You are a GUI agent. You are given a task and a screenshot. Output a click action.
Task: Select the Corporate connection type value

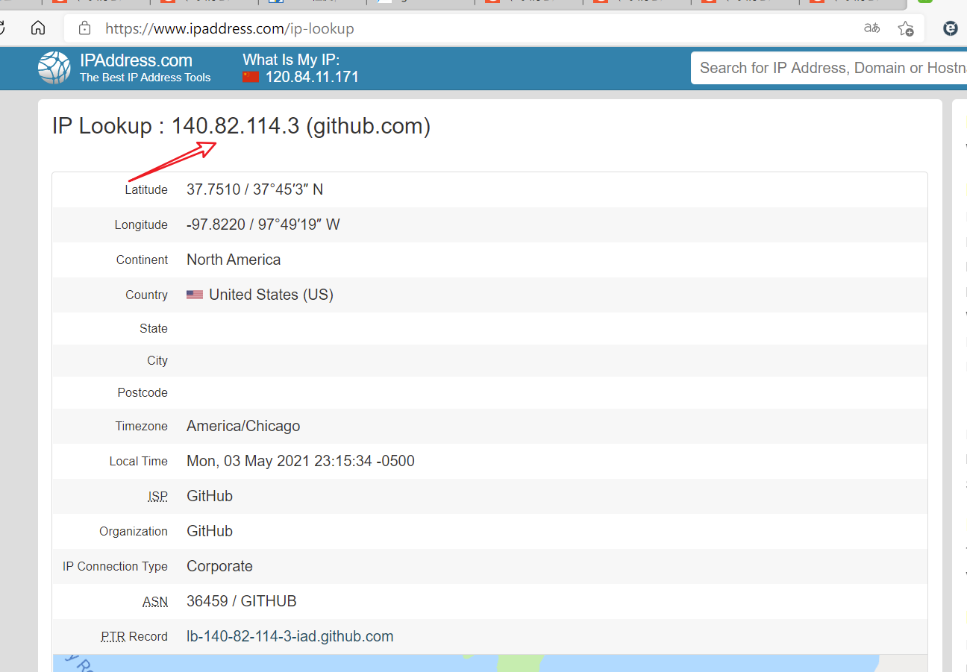click(219, 566)
